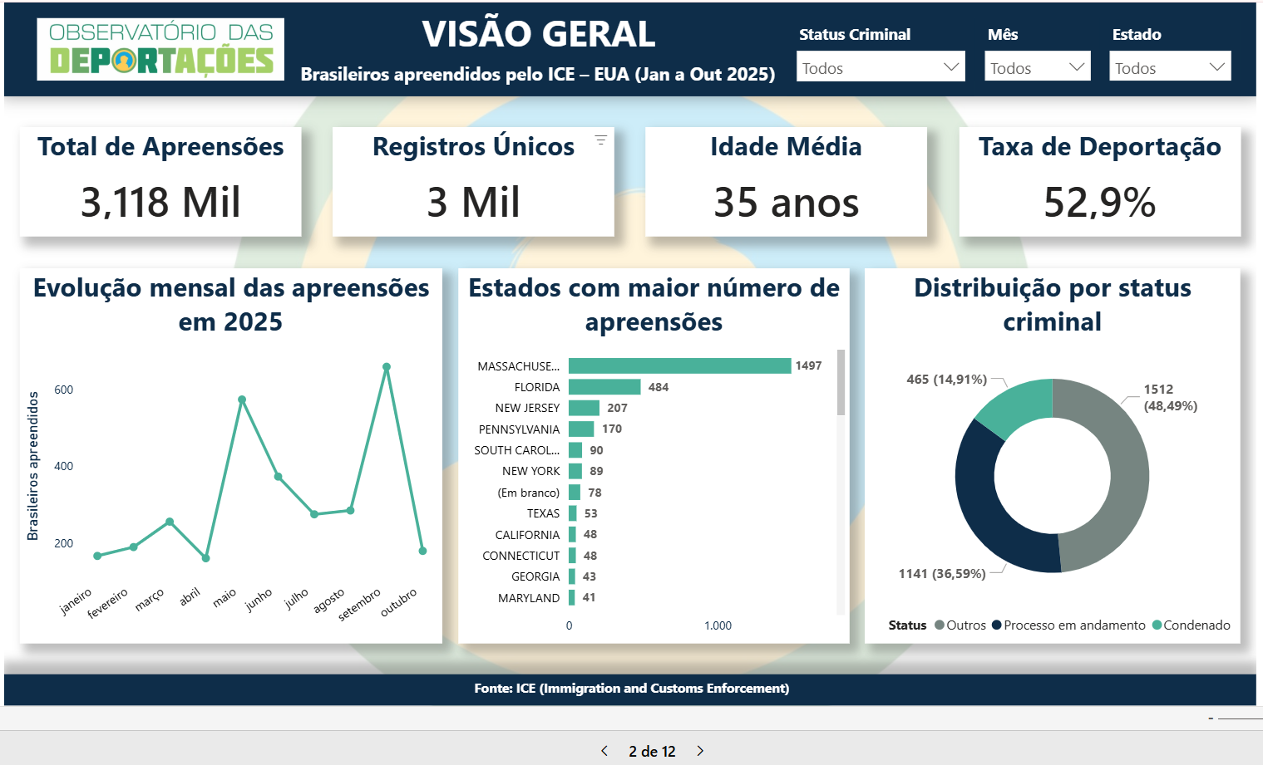Expand the Mês filter dropdown
Image resolution: width=1263 pixels, height=765 pixels.
pyautogui.click(x=1037, y=67)
